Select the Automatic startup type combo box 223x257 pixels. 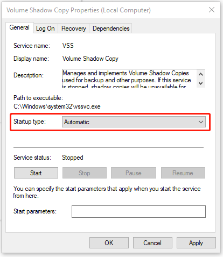point(134,122)
